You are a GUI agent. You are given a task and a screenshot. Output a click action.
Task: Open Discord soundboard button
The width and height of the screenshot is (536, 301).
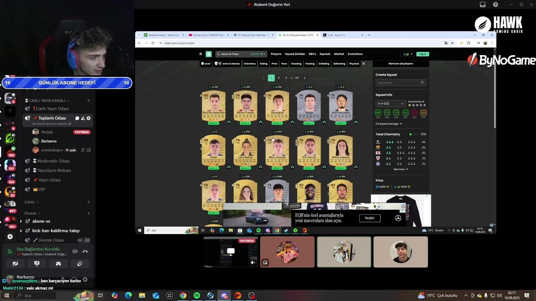[80, 264]
